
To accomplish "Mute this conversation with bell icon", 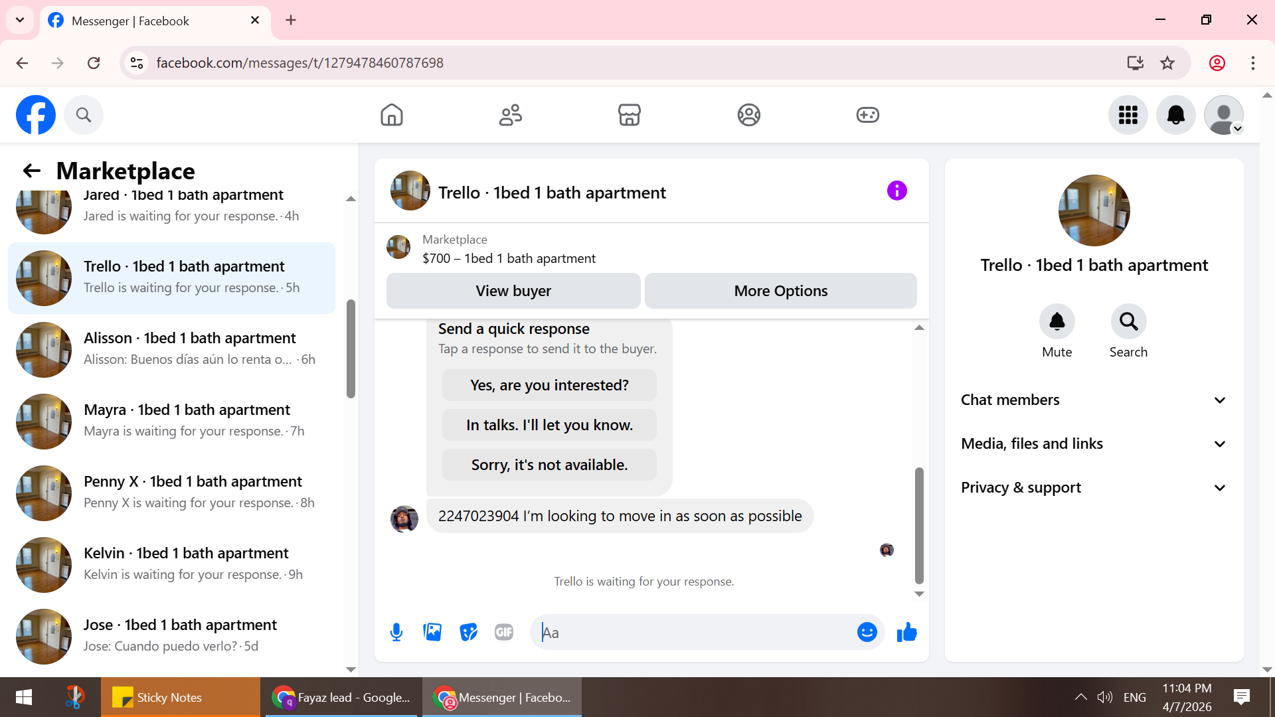I will [x=1057, y=322].
